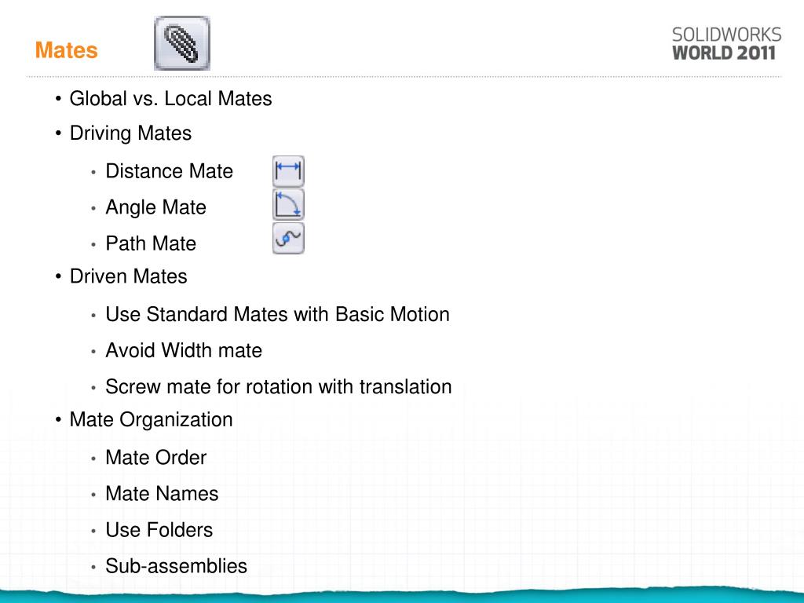Click the 'Angle Mate' text

click(156, 207)
